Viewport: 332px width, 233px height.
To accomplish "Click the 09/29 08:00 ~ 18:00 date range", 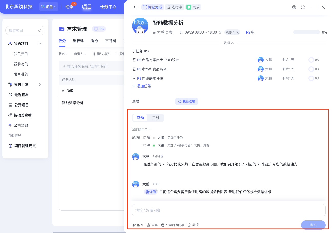I will coord(198,32).
